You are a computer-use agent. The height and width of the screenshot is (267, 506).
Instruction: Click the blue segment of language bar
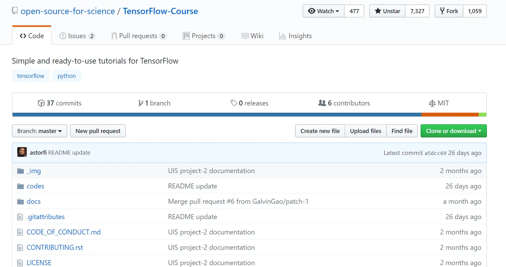pos(217,115)
